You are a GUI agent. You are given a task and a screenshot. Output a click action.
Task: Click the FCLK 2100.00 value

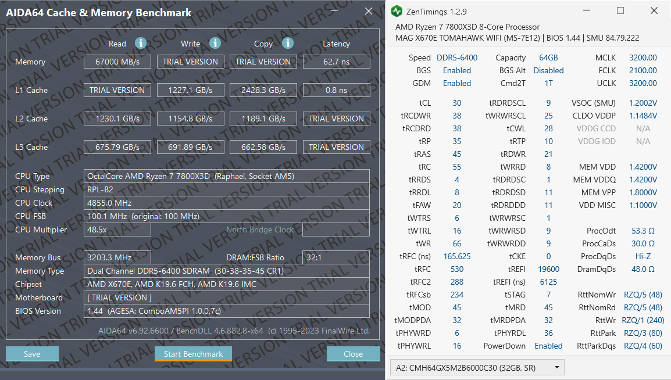643,70
